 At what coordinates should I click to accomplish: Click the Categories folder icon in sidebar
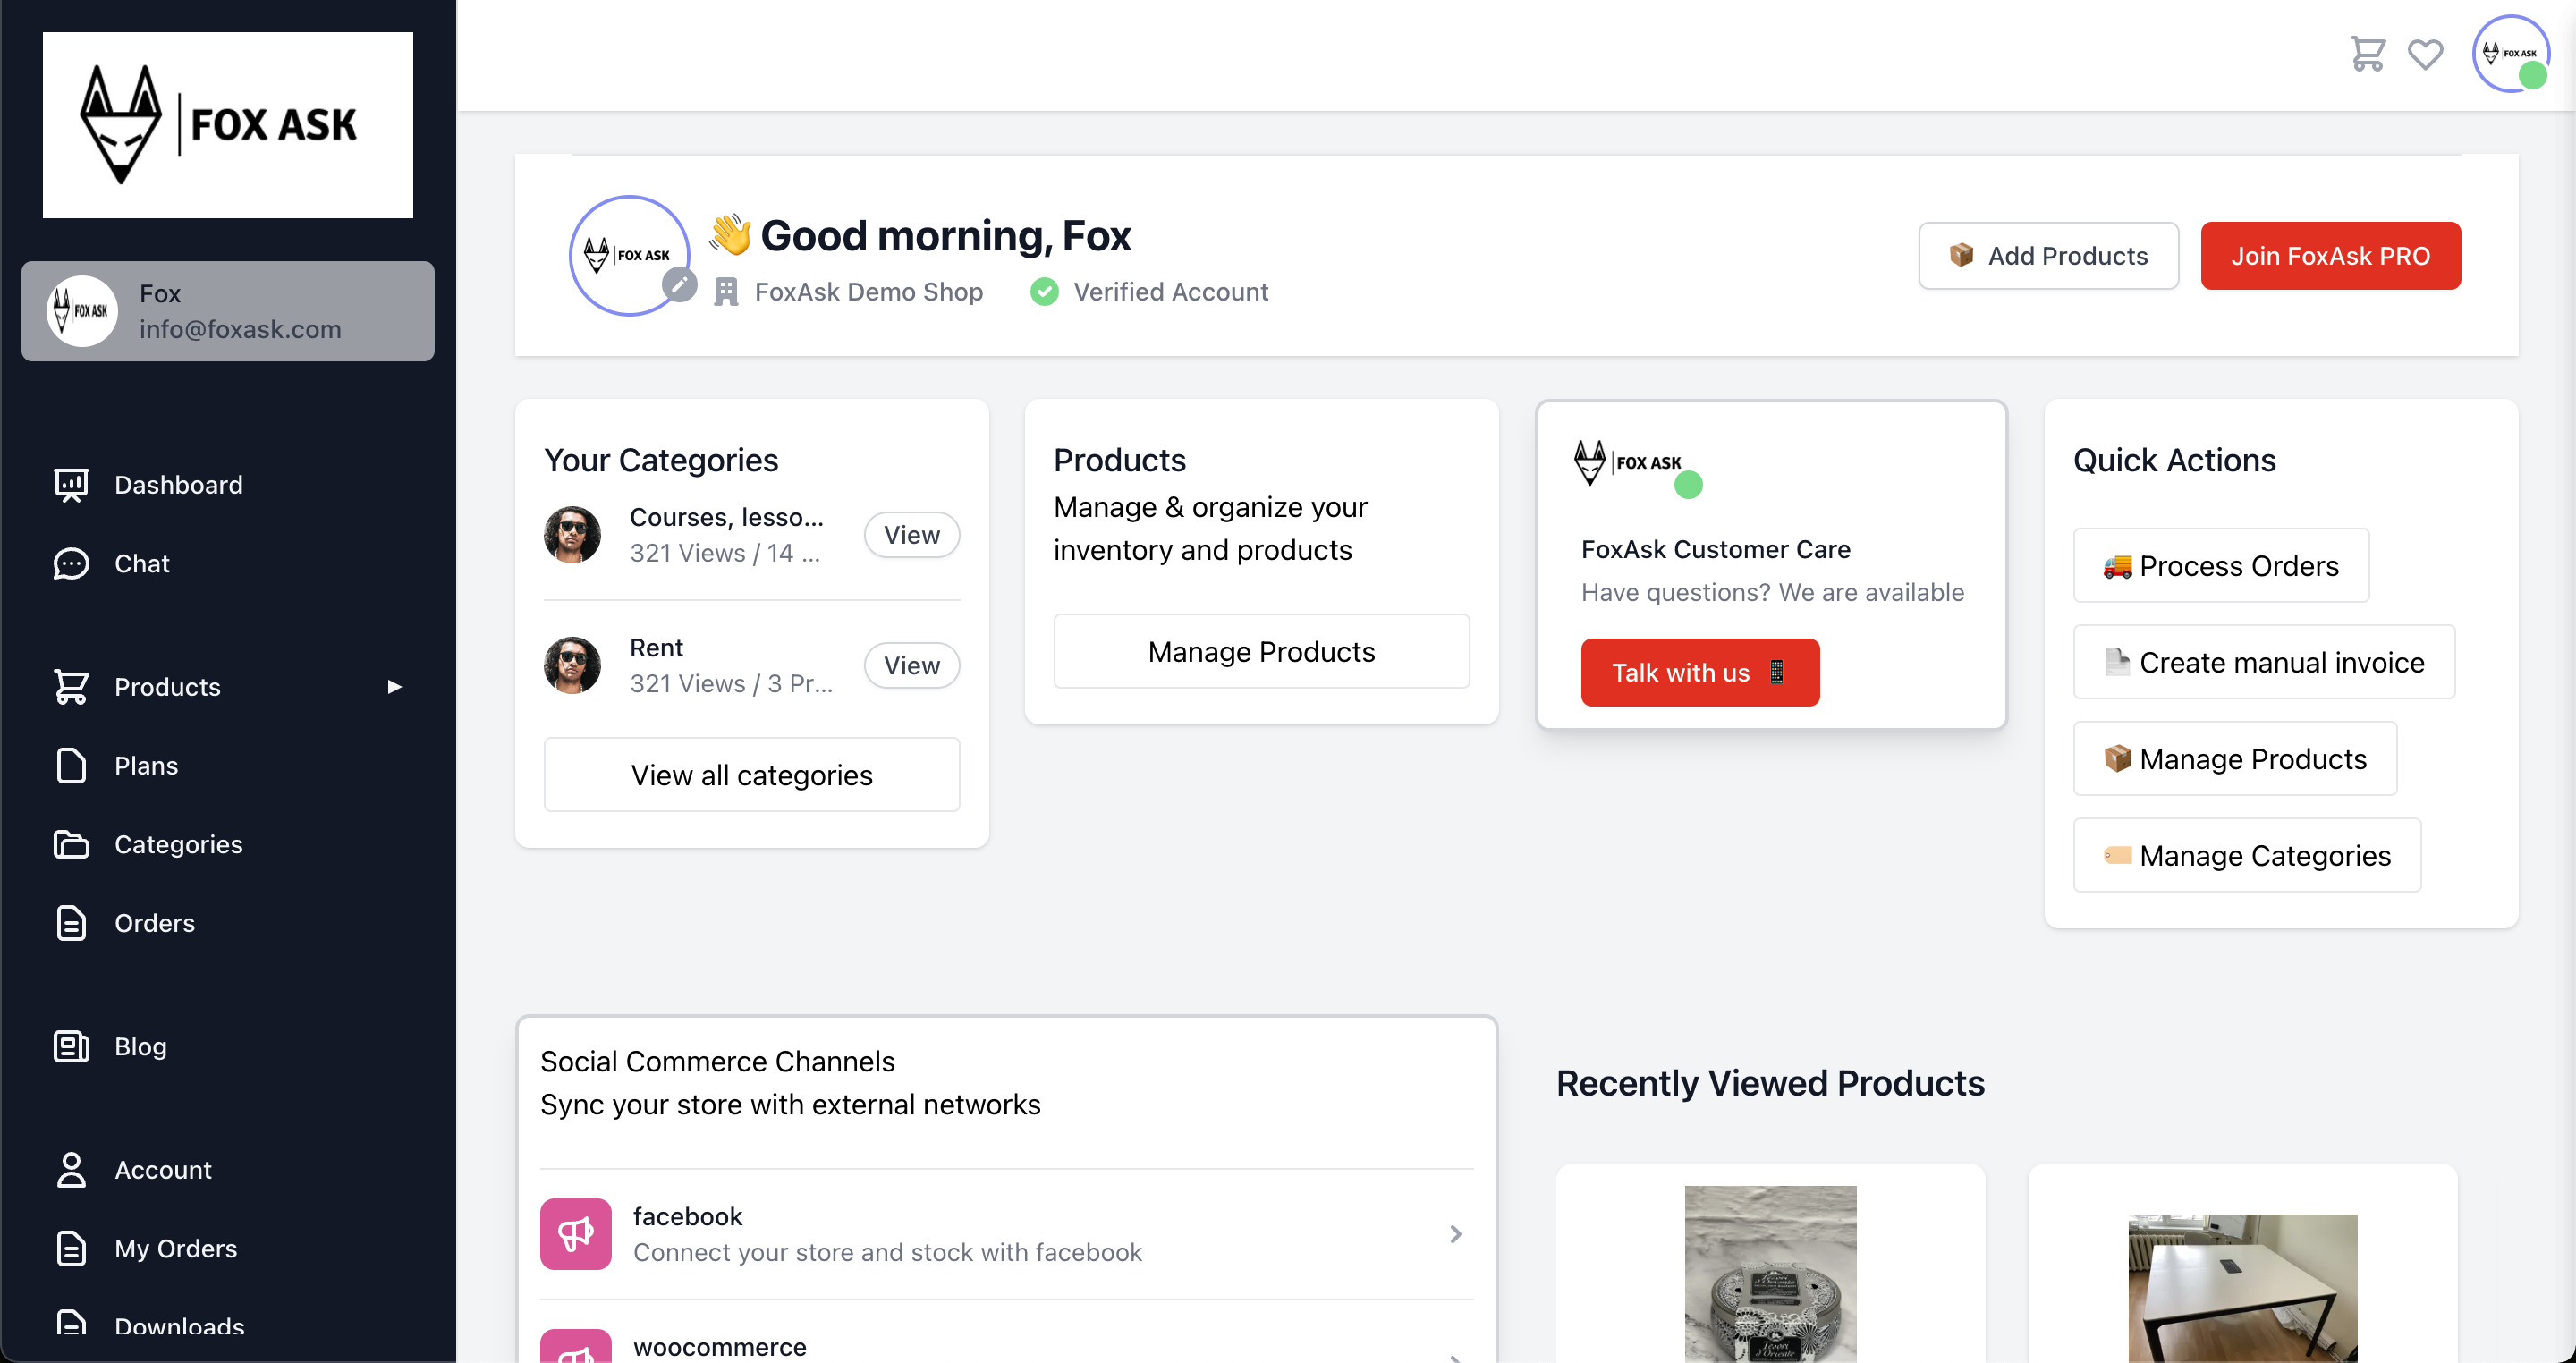click(x=71, y=845)
